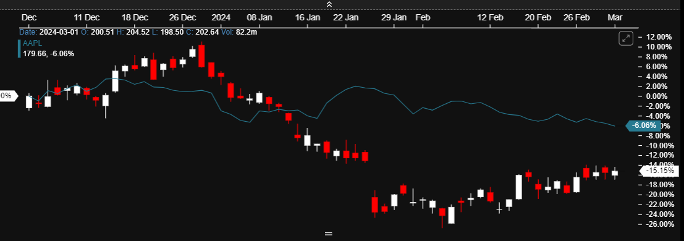This screenshot has width=684, height=241.
Task: Select the 2024 year marker on axis
Action: pyautogui.click(x=221, y=17)
